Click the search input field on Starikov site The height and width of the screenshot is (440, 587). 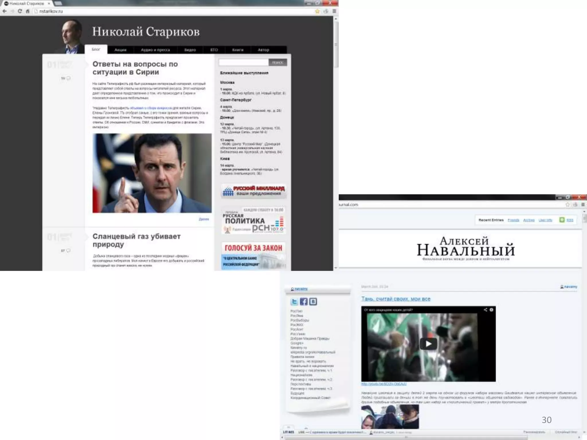(243, 62)
